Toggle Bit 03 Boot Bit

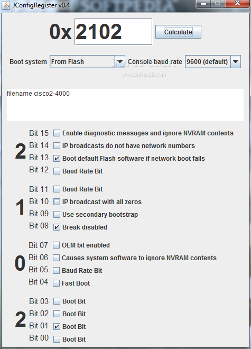[57, 301]
